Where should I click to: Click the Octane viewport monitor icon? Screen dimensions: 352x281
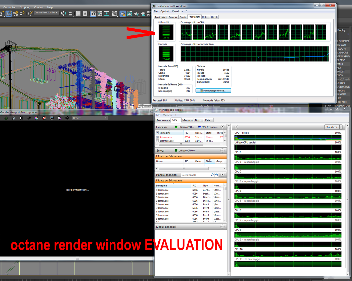click(52, 118)
